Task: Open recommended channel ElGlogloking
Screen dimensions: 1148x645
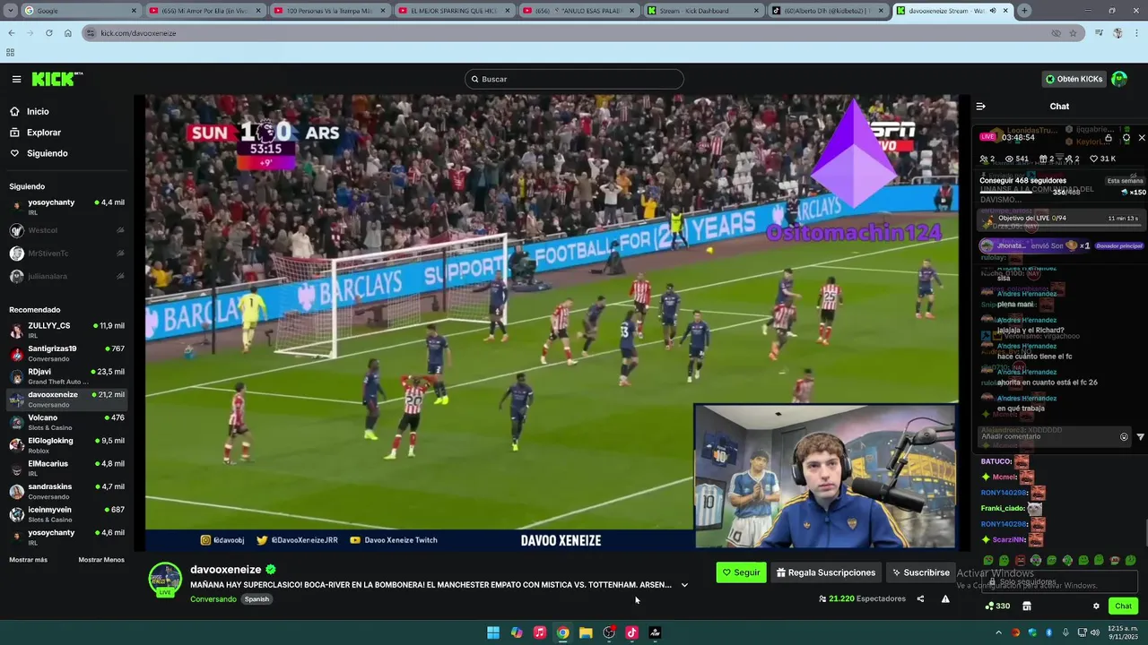Action: (x=67, y=445)
